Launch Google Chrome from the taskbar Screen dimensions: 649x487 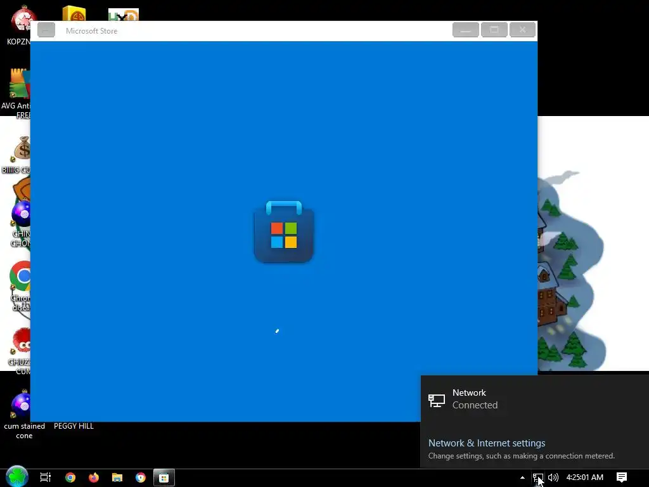(x=70, y=477)
